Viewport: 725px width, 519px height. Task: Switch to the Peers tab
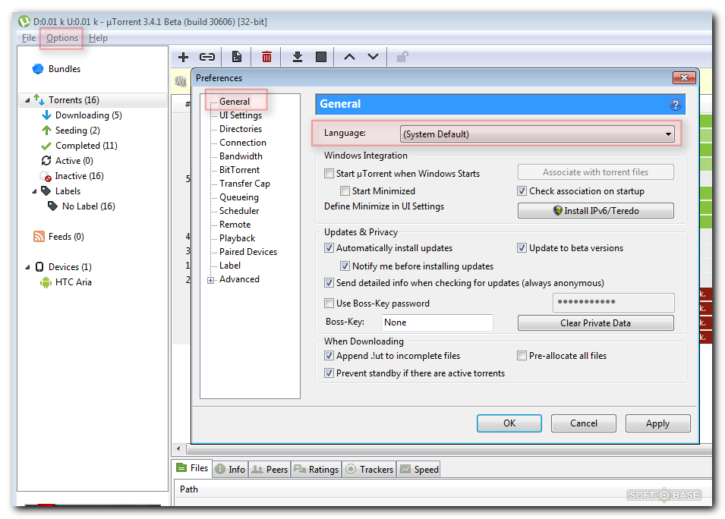coord(270,469)
